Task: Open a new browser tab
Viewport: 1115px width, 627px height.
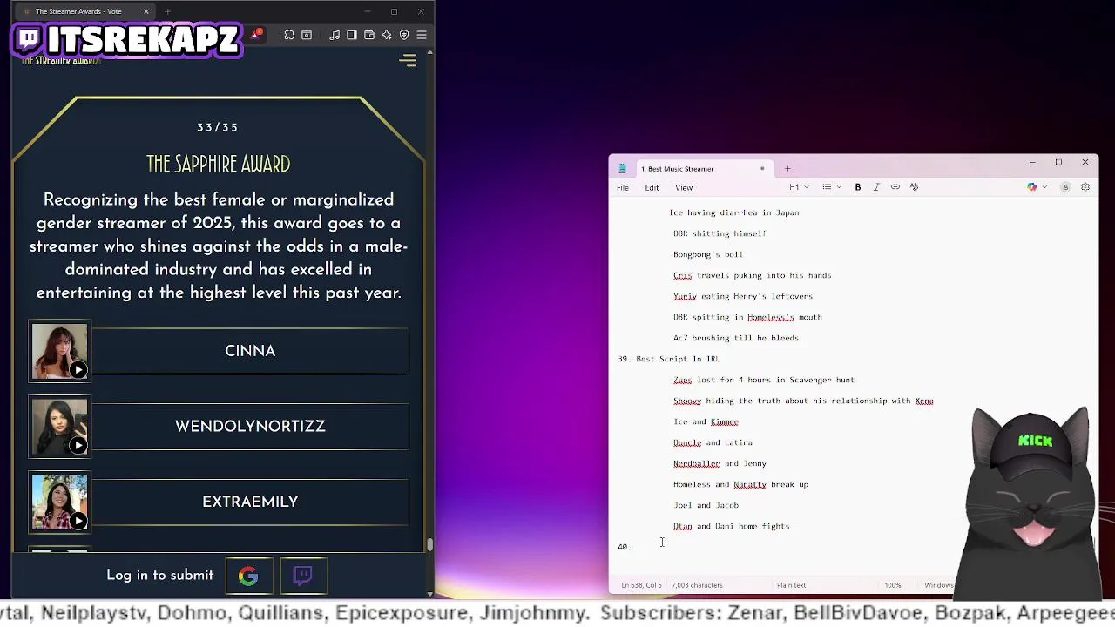Action: pos(167,11)
